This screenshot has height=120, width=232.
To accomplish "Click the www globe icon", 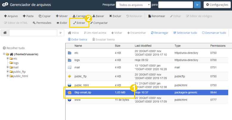I will [x=69, y=100].
